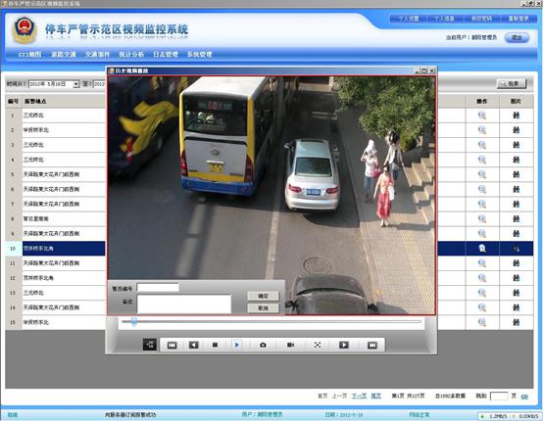The height and width of the screenshot is (421, 544).
Task: Cancel with the 取消 button
Action: (263, 308)
